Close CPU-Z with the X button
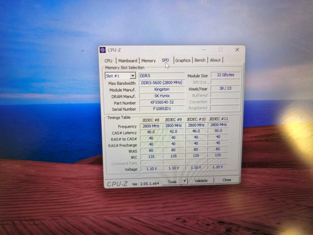The height and width of the screenshot is (235, 313). point(237,50)
